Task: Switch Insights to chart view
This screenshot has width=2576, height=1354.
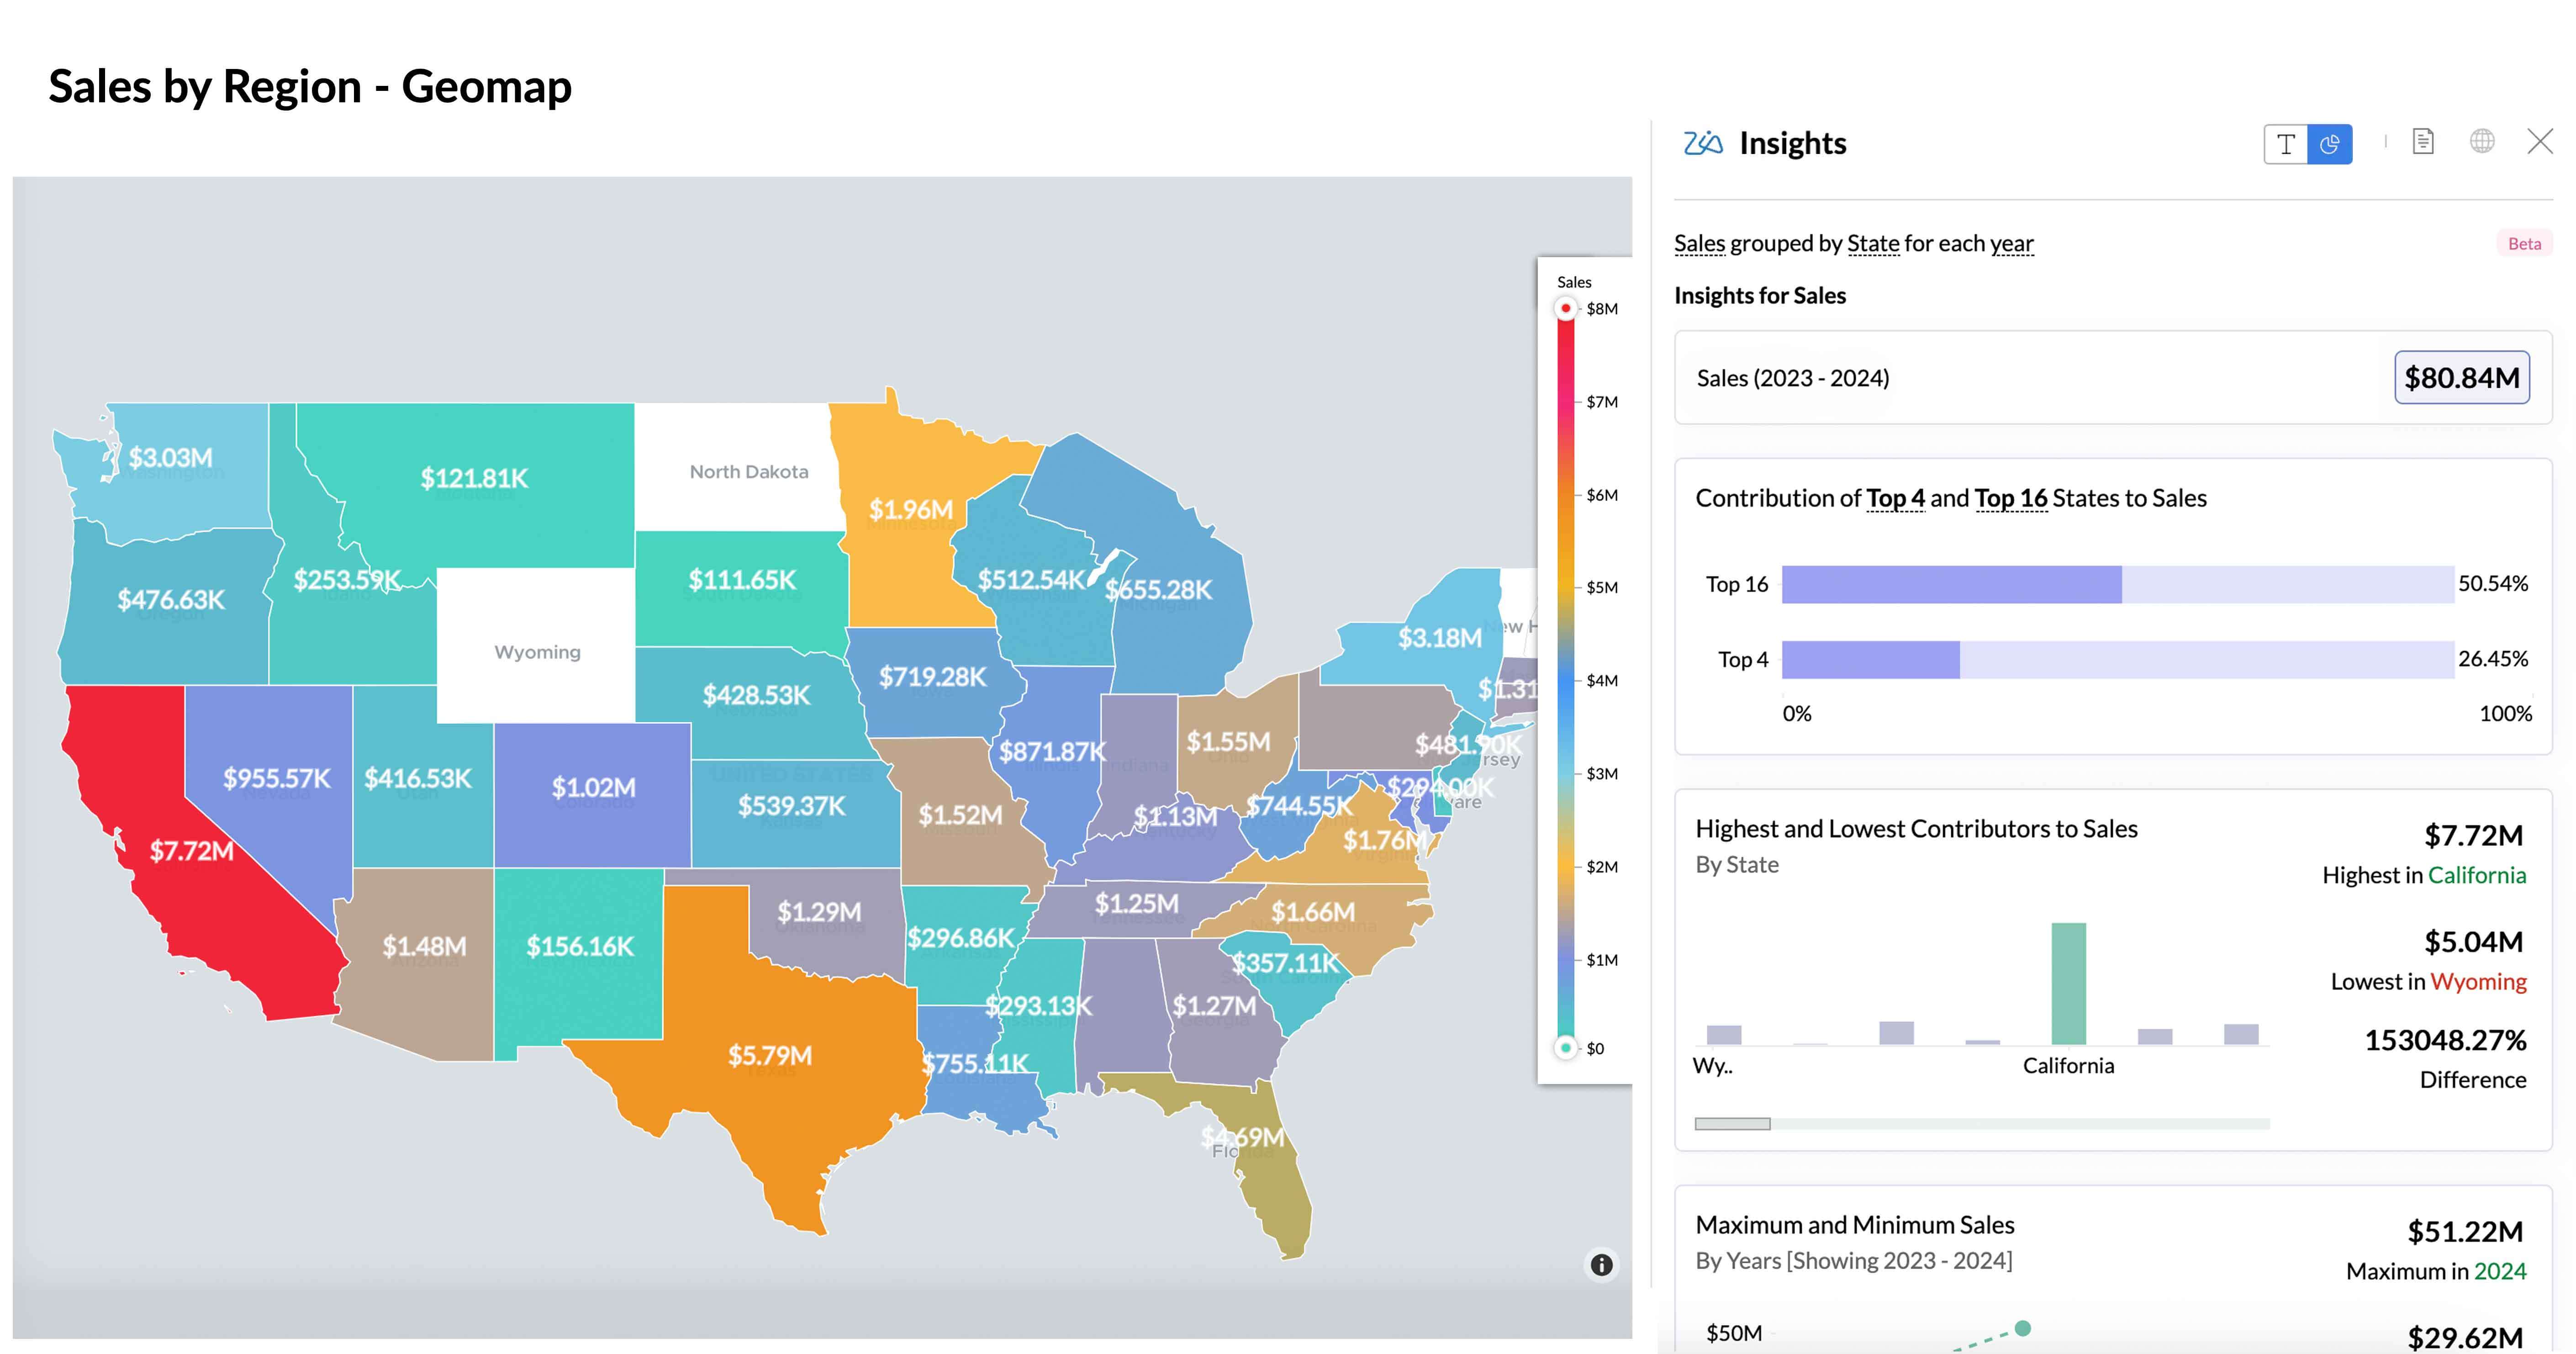Action: [x=2330, y=144]
